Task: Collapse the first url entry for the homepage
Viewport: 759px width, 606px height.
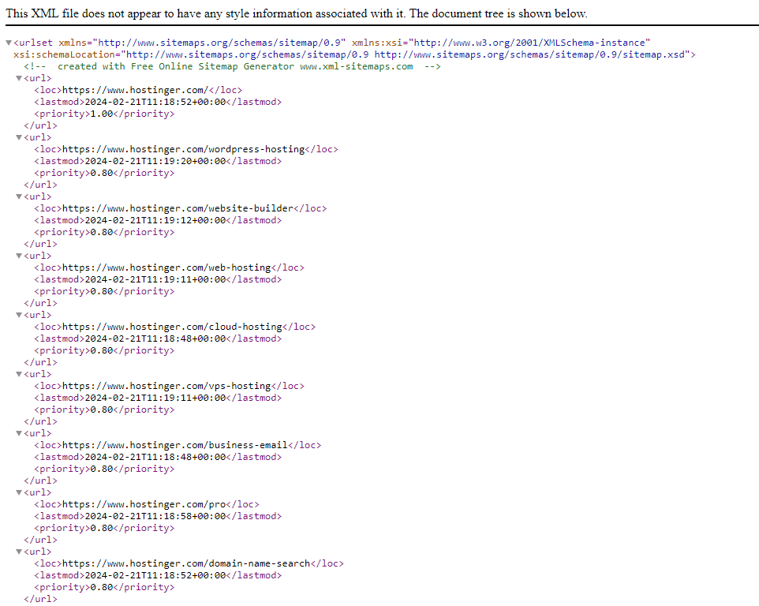Action: 18,78
